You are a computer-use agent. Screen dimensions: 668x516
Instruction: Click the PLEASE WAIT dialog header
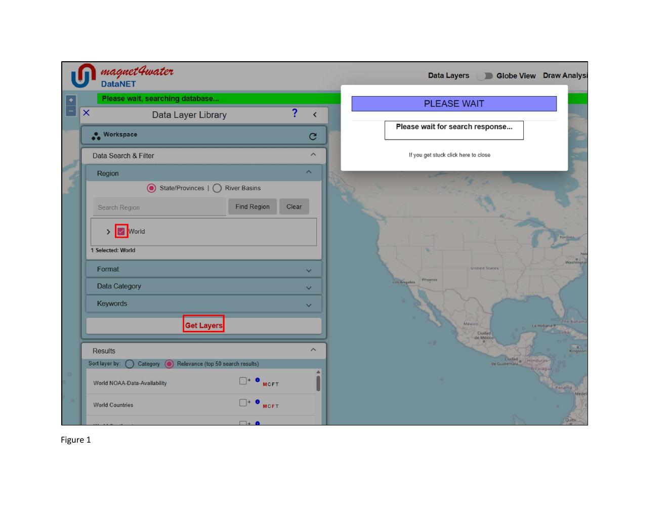click(454, 104)
